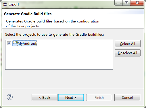
Task: Cancel the Gradle export wizard
Action: [127, 98]
